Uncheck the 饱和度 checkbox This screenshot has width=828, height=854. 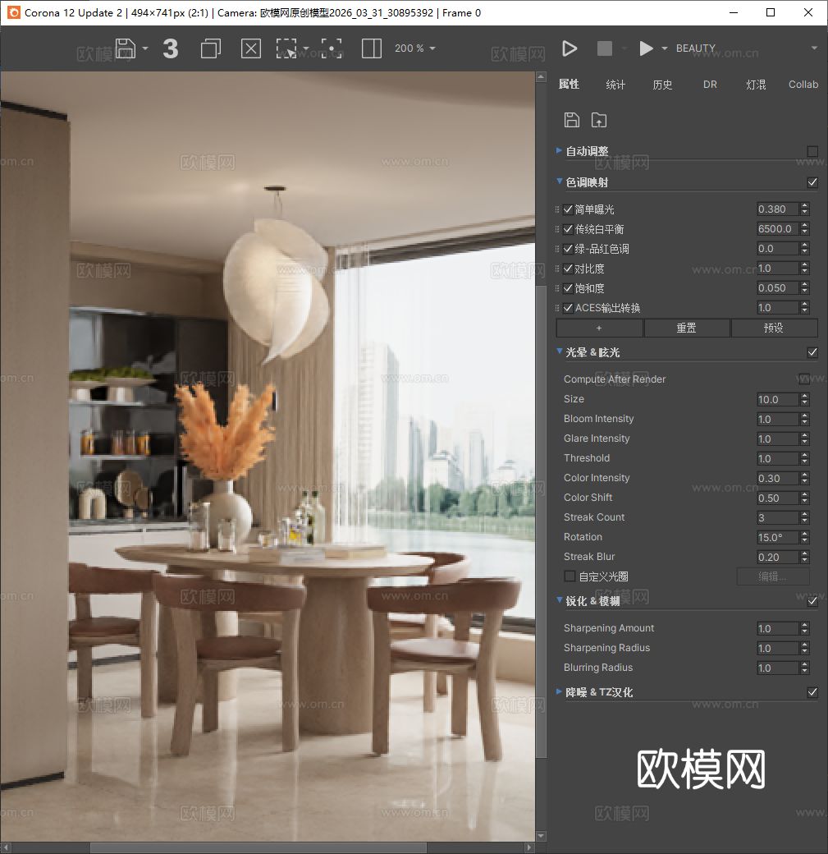568,287
